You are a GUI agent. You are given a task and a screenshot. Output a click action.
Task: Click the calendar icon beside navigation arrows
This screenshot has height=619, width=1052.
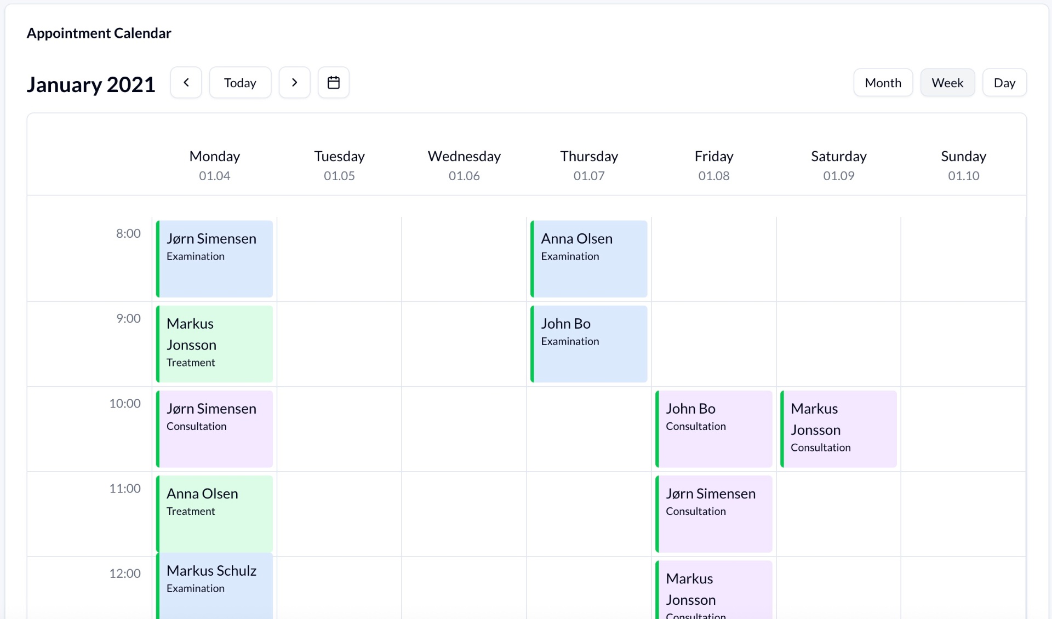pos(333,82)
